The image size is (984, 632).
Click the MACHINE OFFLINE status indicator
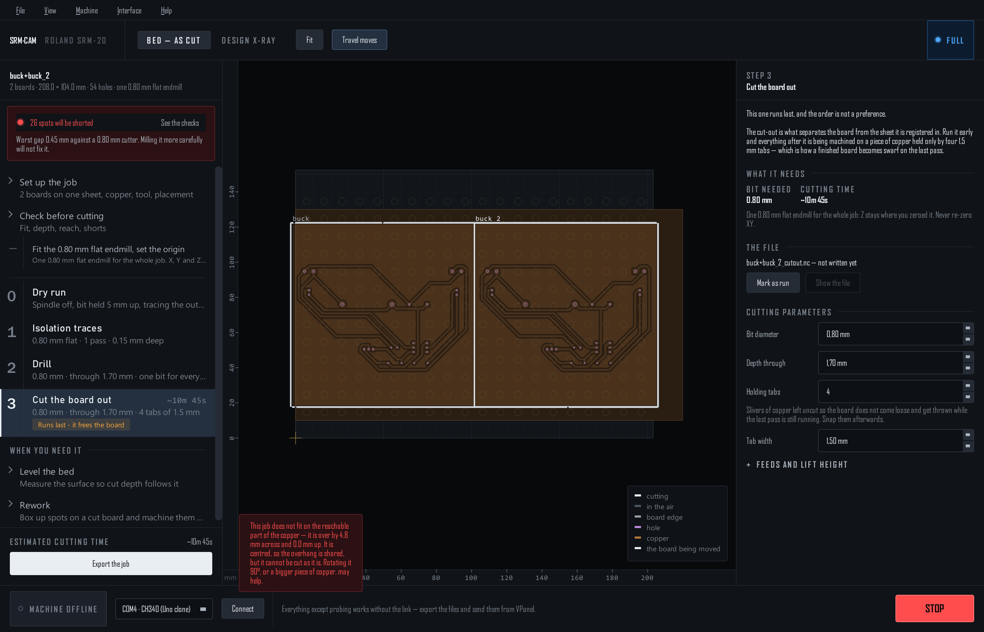[x=58, y=609]
